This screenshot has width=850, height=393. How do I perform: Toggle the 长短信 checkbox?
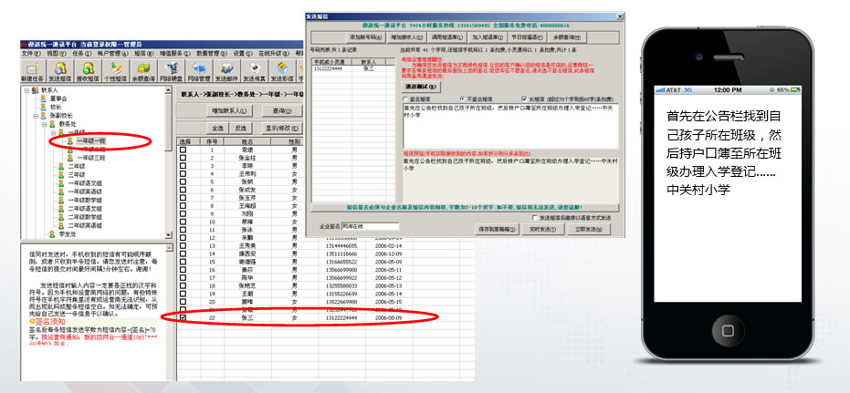(x=522, y=98)
